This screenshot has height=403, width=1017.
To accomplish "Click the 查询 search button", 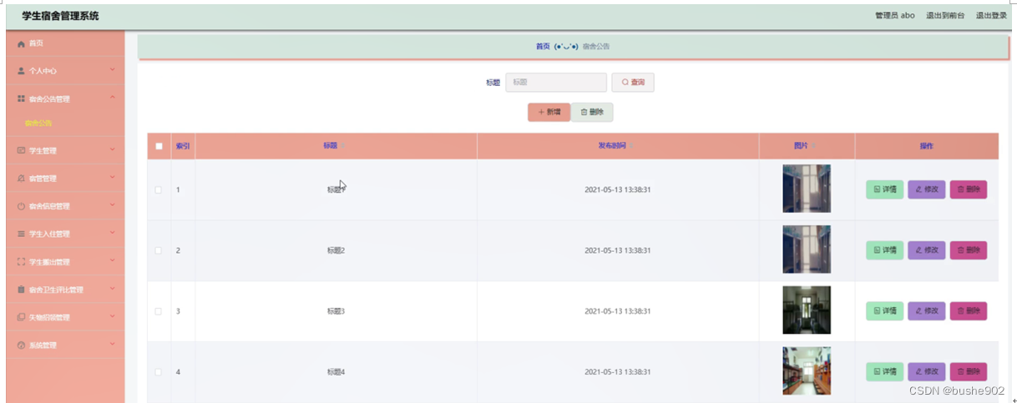I will click(x=633, y=83).
